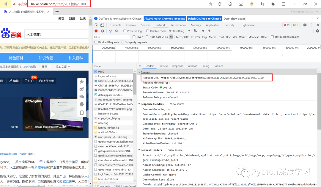
Task: Click Switch DevTools to Chinese
Action: (x=204, y=19)
